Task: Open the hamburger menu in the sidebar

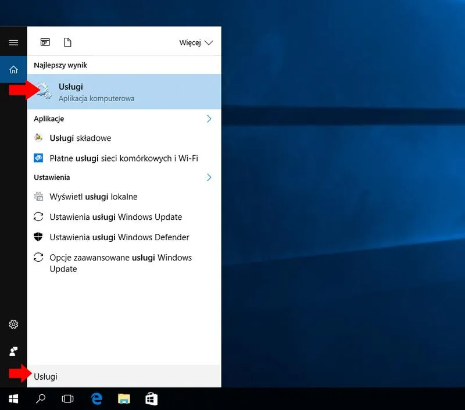Action: click(x=13, y=42)
